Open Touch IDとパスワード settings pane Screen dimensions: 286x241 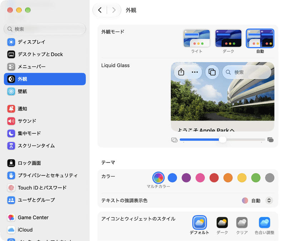tap(45, 188)
